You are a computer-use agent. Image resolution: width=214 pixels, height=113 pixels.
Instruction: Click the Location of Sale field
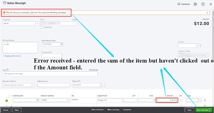pos(193,55)
